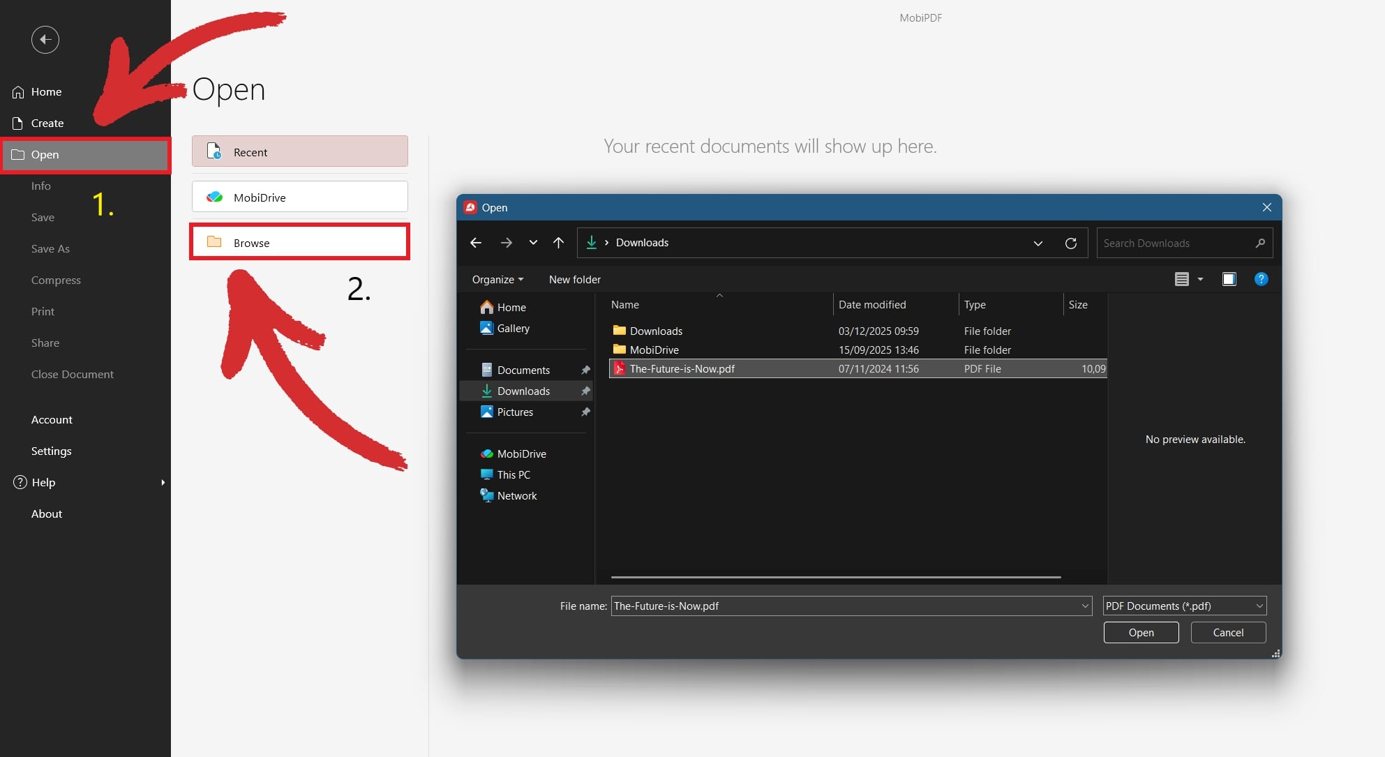The width and height of the screenshot is (1385, 757).
Task: Refresh the Downloads folder with refresh icon
Action: 1071,243
